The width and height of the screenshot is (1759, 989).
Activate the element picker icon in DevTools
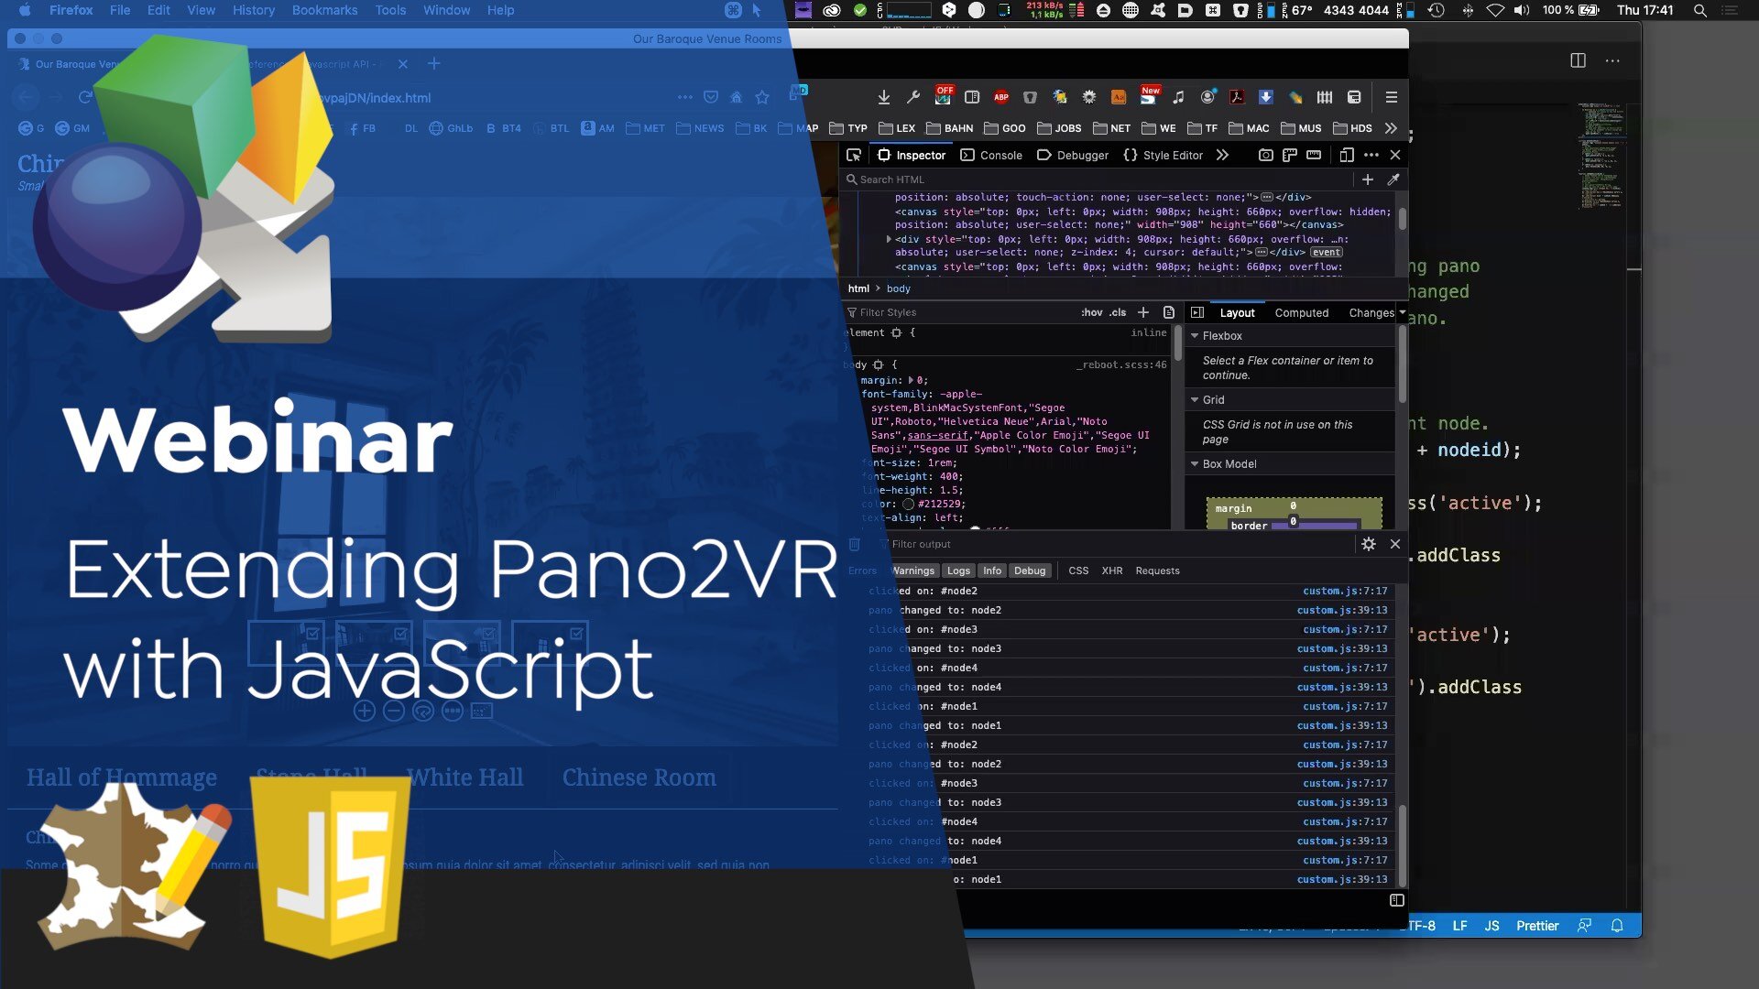pyautogui.click(x=854, y=155)
